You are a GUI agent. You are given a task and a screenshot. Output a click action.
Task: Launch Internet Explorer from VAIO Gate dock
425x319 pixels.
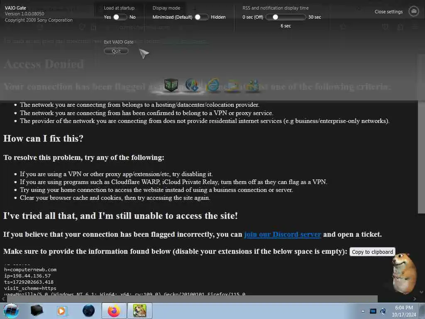pos(212,85)
